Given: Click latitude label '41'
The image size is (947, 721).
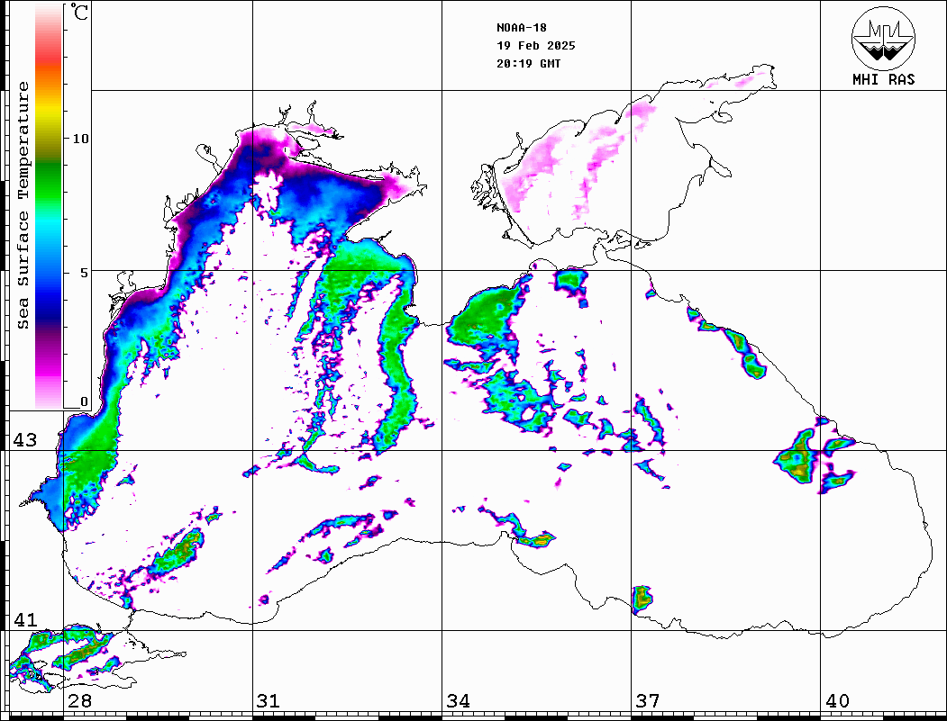Looking at the screenshot, I should point(25,620).
